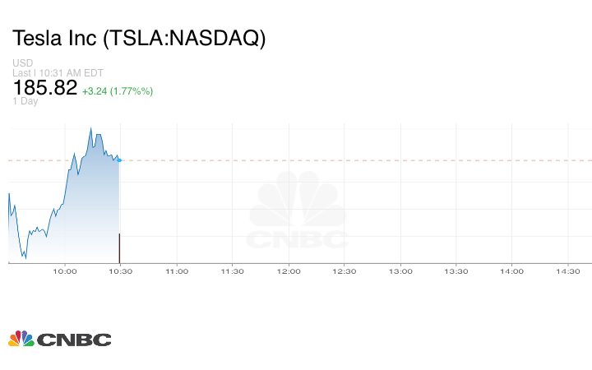The width and height of the screenshot is (592, 370).
Task: Click the 11:00 time axis label
Action: pos(176,271)
